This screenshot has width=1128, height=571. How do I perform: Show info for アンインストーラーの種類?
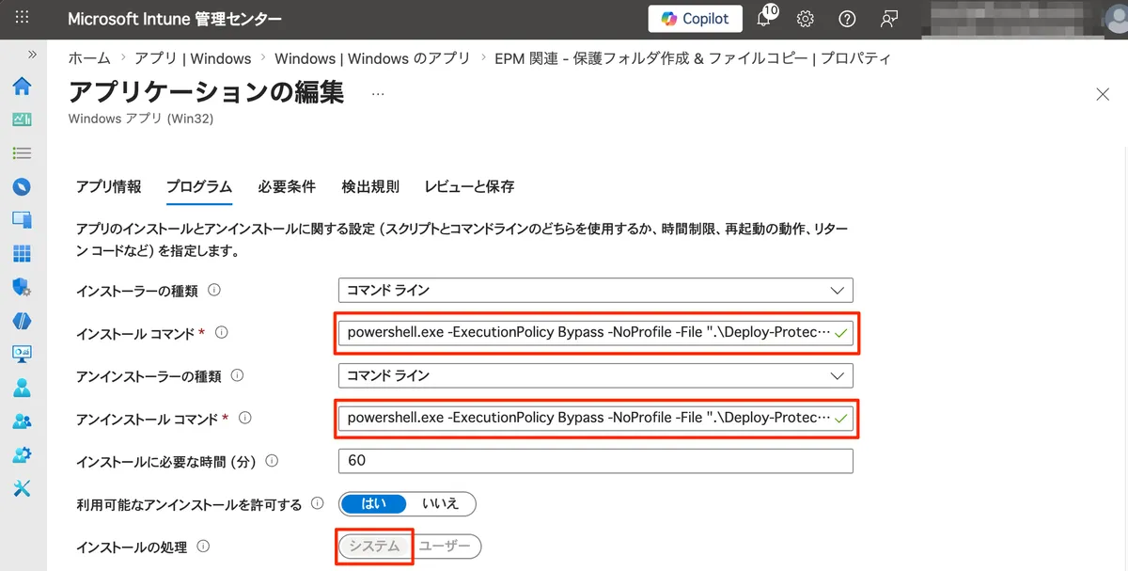237,375
